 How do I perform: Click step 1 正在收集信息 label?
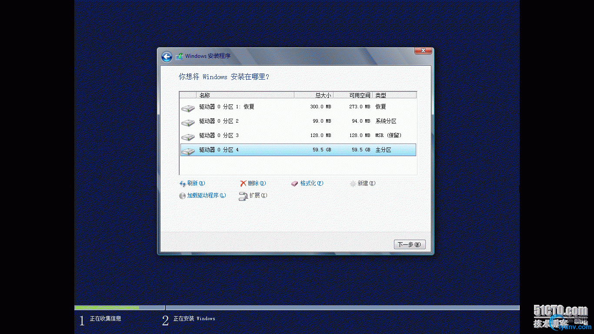point(106,319)
